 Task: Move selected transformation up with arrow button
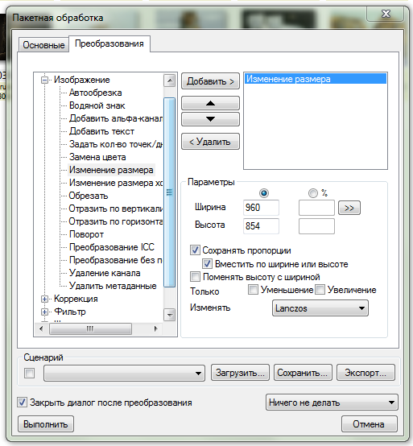click(x=210, y=103)
